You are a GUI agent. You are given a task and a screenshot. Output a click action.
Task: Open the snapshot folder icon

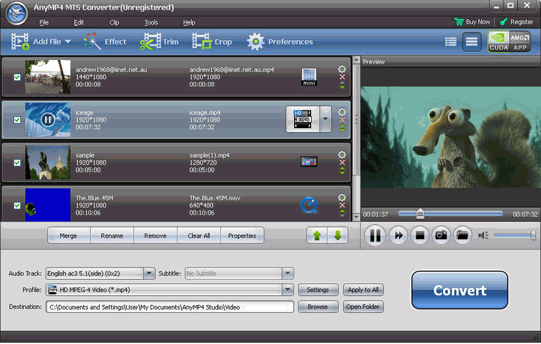pyautogui.click(x=462, y=235)
